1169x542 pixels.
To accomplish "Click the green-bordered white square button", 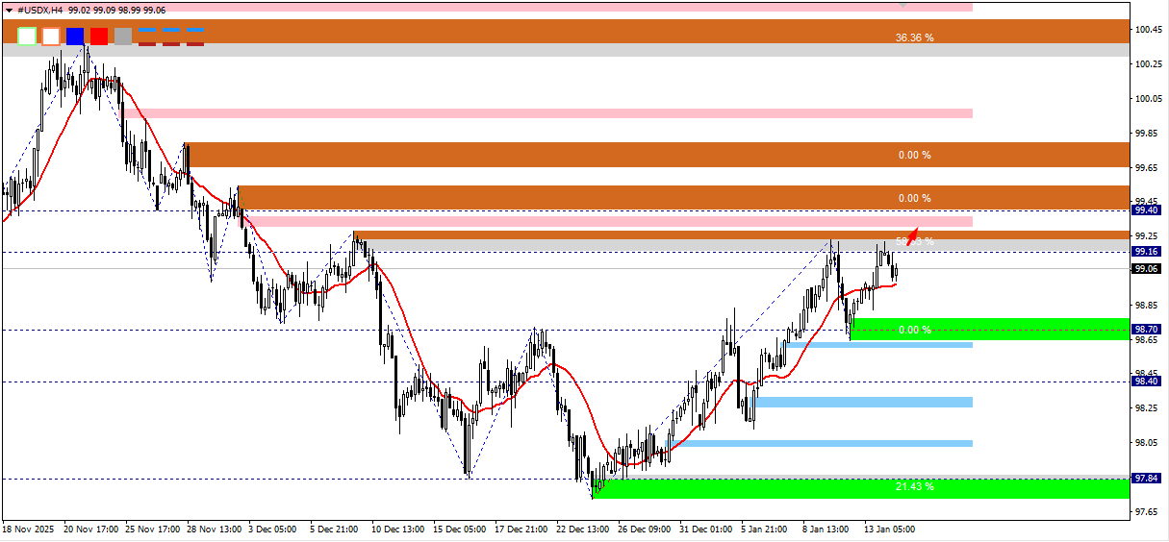I will 27,37.
